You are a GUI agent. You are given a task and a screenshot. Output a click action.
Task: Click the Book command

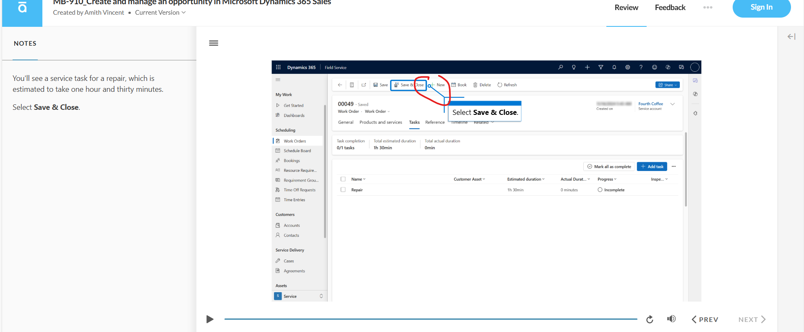[x=459, y=85]
